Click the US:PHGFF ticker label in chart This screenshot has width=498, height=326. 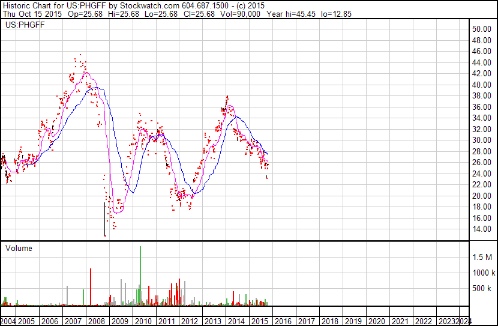tap(23, 25)
